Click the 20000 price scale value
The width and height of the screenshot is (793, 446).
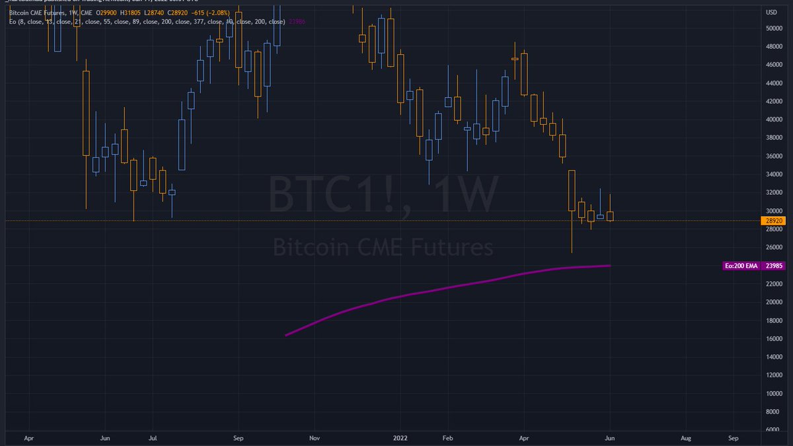(x=775, y=302)
